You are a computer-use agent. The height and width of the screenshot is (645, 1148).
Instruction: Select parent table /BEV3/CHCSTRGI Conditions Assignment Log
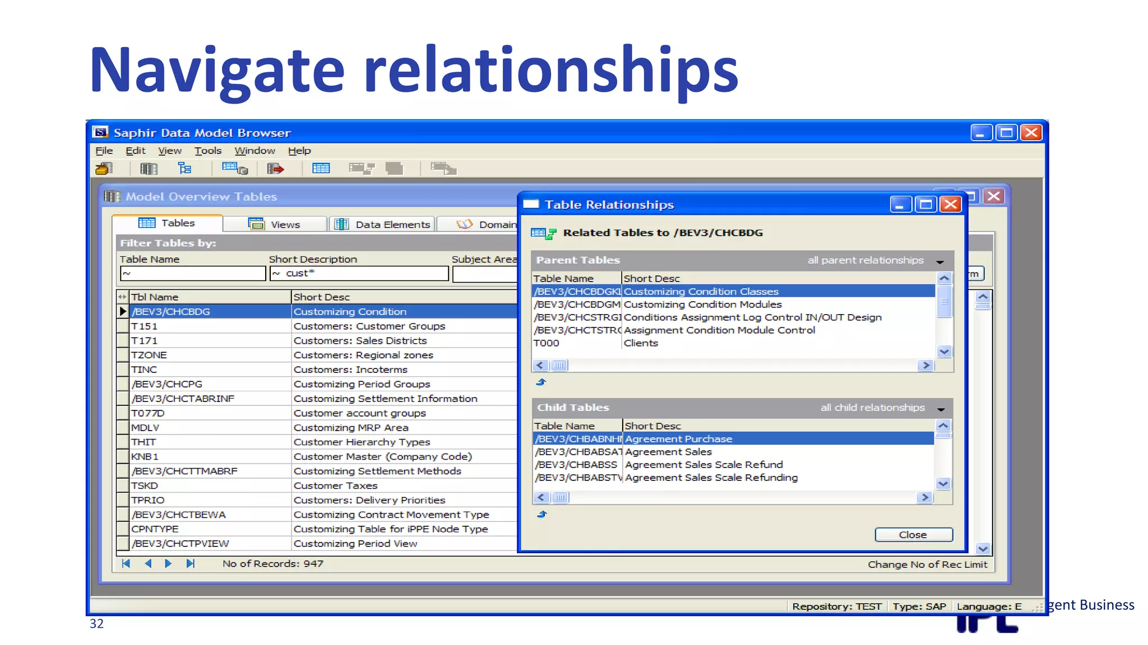[x=733, y=317]
